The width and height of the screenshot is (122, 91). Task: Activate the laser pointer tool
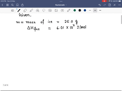[69, 10]
